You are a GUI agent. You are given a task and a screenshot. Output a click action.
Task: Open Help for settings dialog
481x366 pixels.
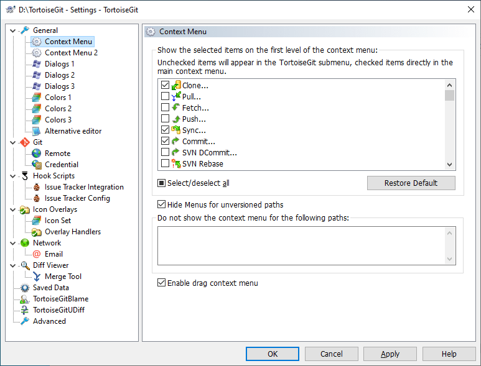pos(449,354)
